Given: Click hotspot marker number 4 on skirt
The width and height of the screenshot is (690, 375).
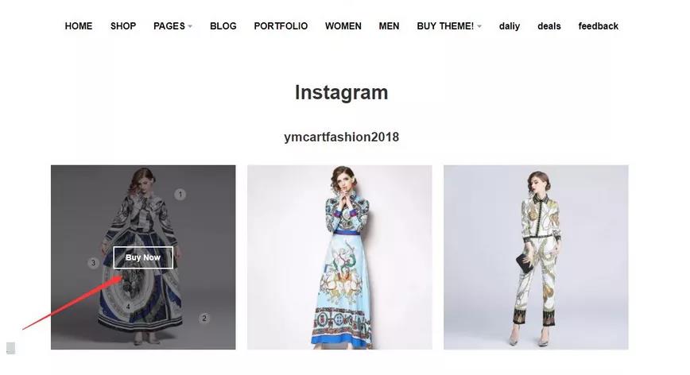Looking at the screenshot, I should tap(129, 307).
